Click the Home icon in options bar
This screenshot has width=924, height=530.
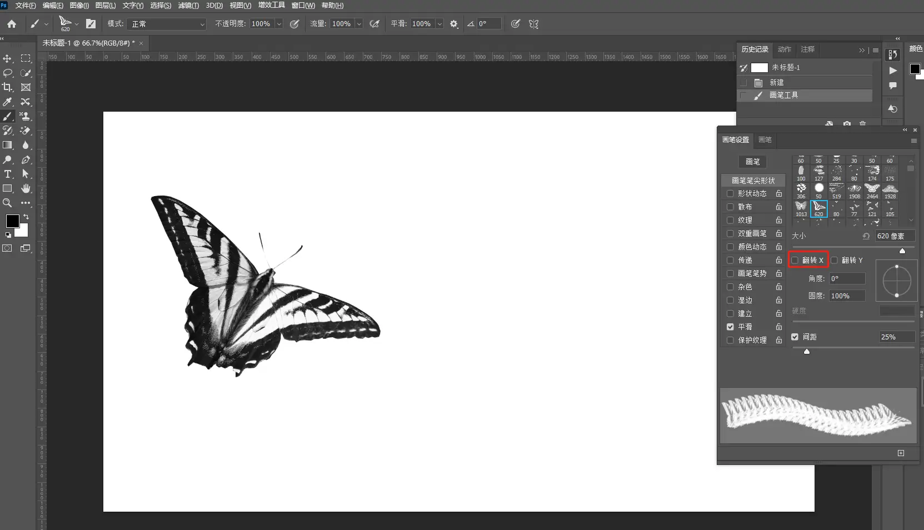click(x=12, y=24)
